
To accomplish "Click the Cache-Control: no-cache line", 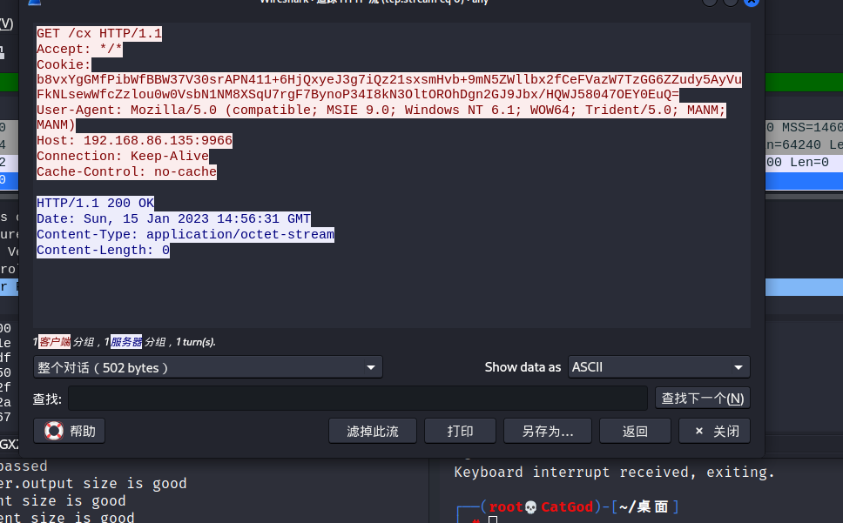I will 126,171.
